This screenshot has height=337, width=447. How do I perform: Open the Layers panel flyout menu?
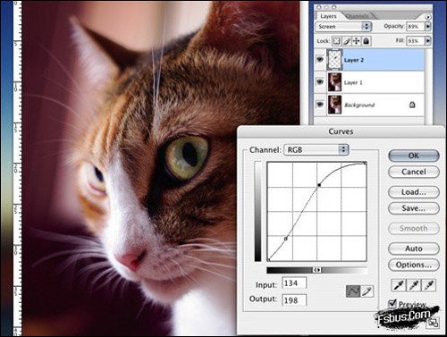tap(428, 17)
